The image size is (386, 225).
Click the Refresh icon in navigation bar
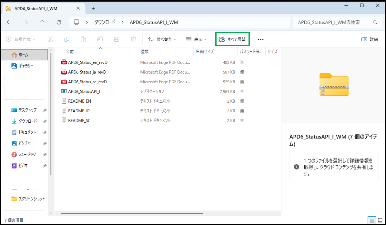[59, 22]
